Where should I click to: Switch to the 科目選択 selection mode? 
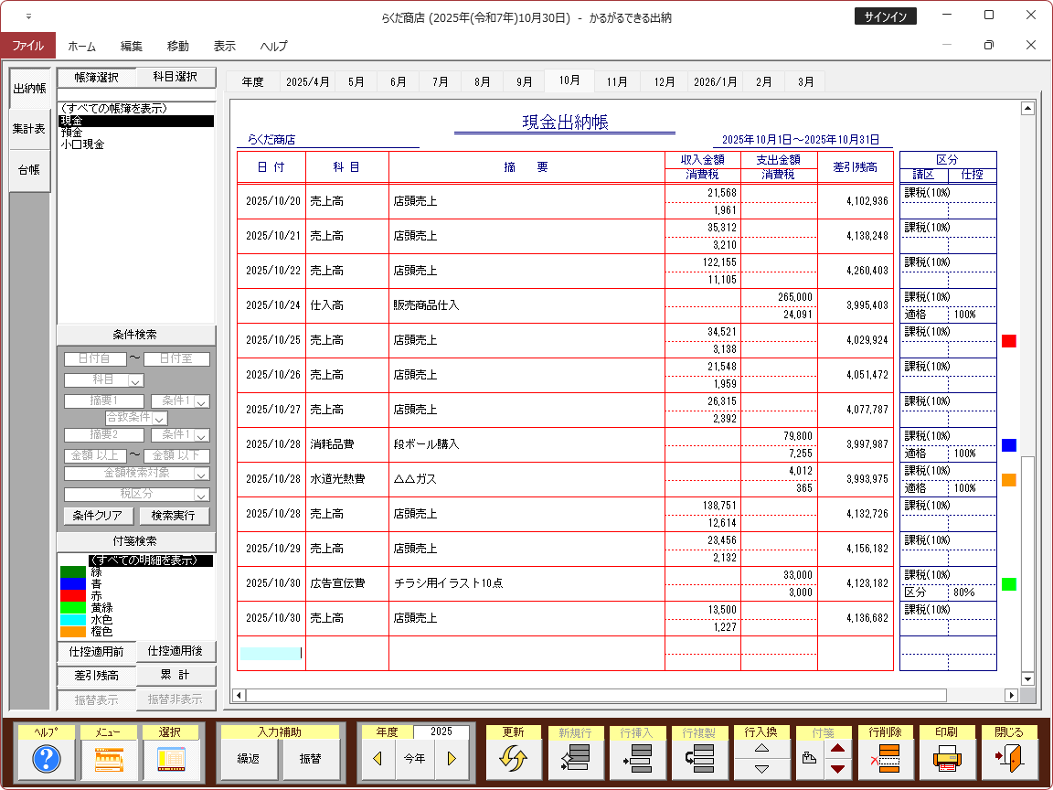click(176, 78)
